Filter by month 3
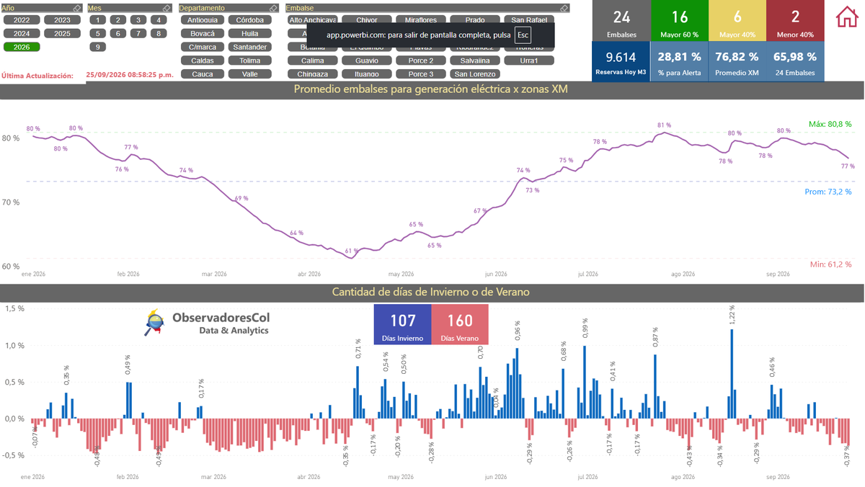The image size is (865, 487). tap(138, 20)
